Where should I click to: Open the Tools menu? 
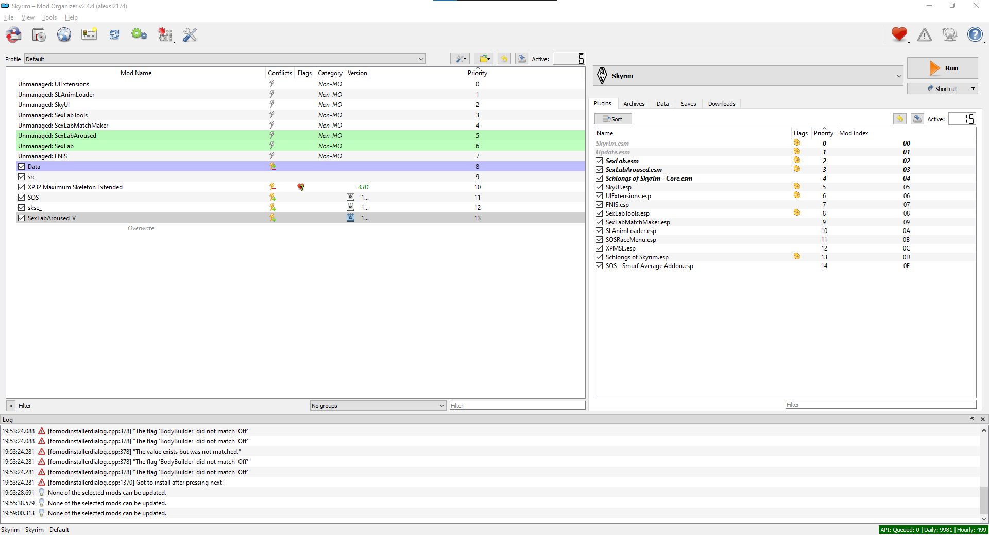point(49,17)
